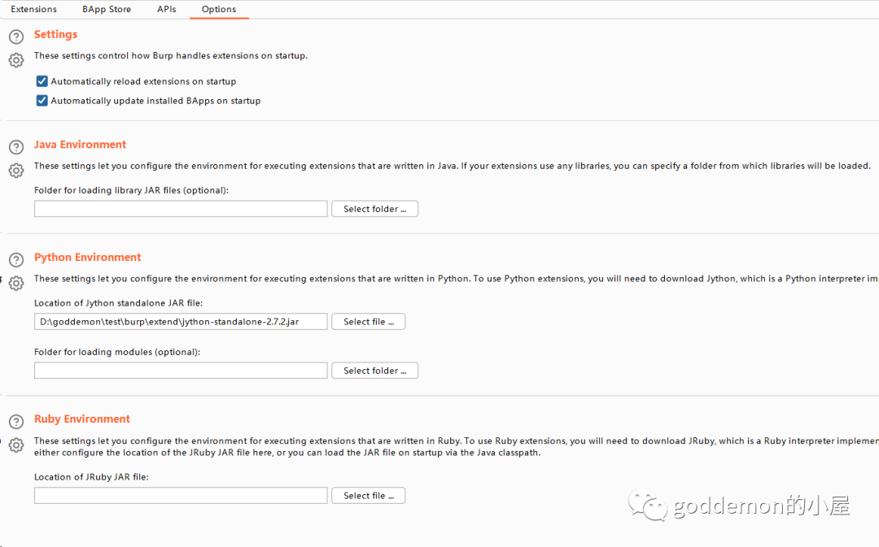
Task: Click the Settings section heading
Action: [x=55, y=34]
